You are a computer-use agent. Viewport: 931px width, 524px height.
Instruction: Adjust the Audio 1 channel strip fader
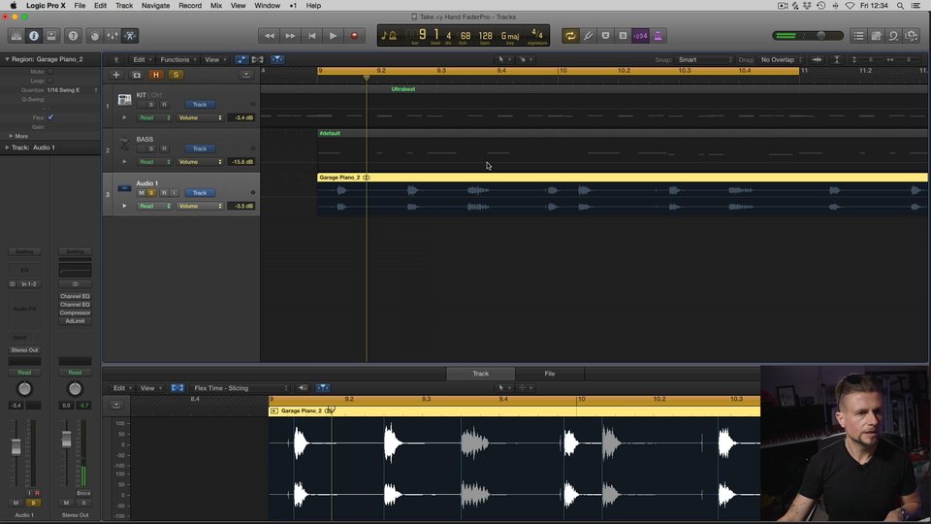[16, 446]
